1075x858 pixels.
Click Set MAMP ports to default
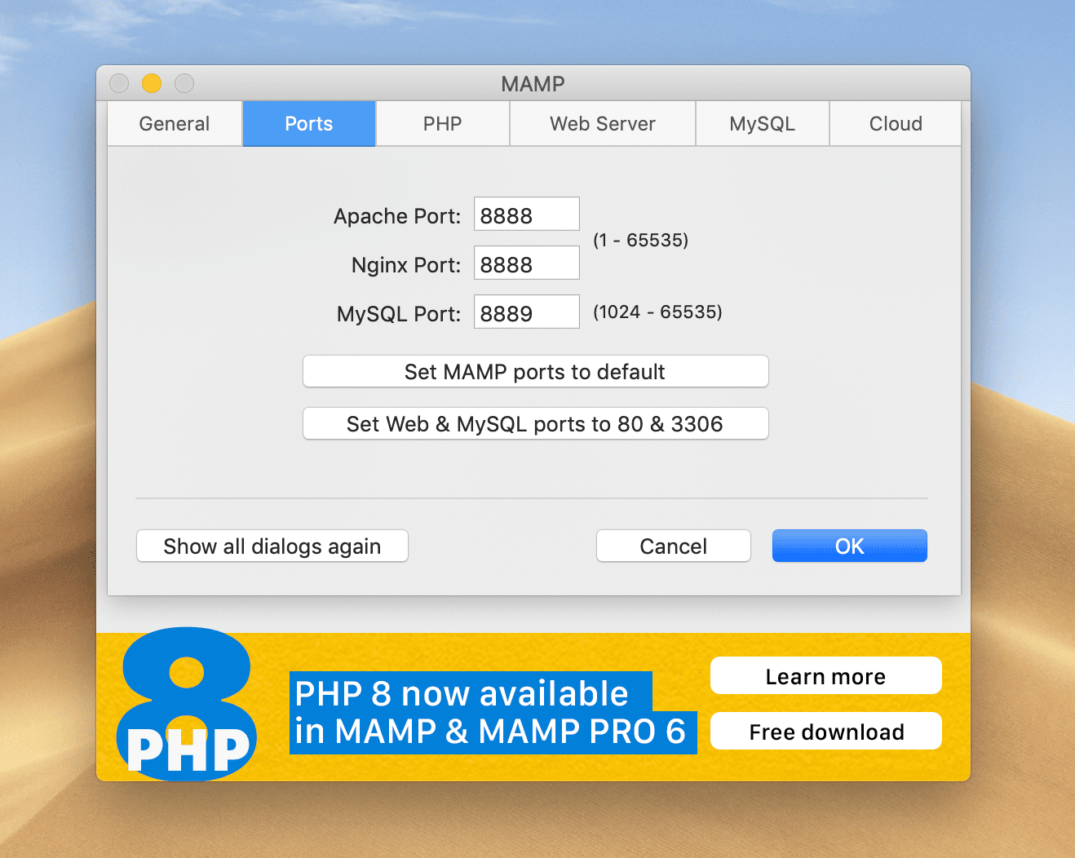[535, 371]
